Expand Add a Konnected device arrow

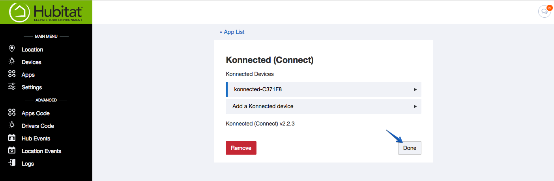415,107
